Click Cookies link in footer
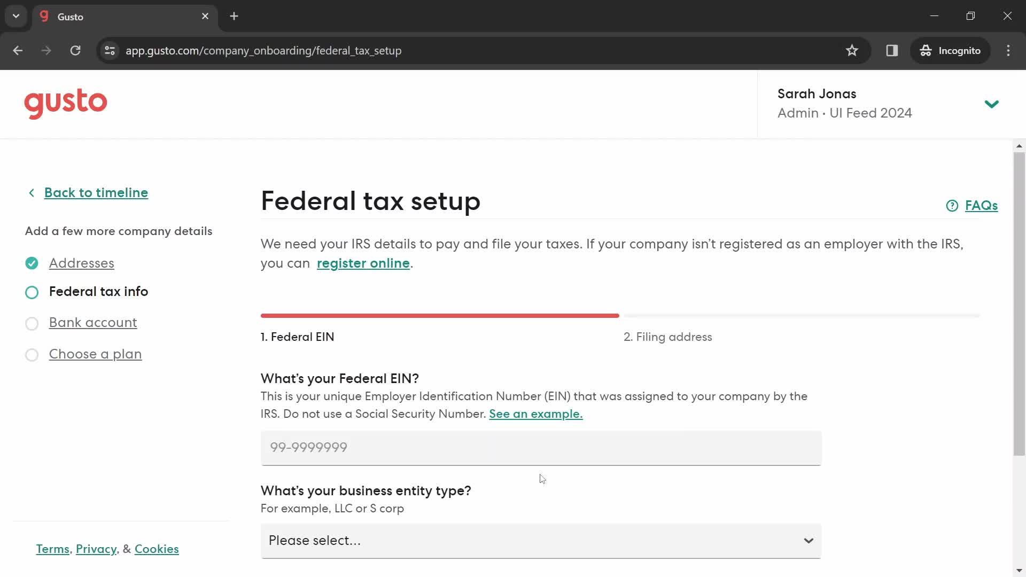The width and height of the screenshot is (1026, 577). tap(157, 549)
